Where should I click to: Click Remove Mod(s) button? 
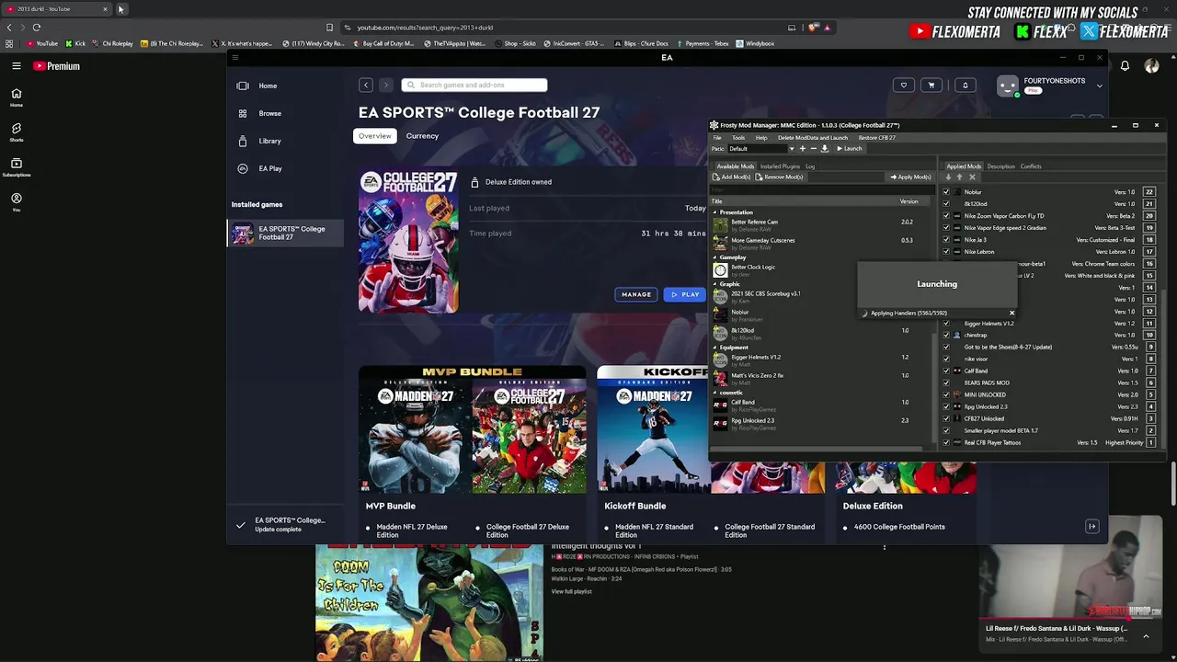pyautogui.click(x=780, y=177)
